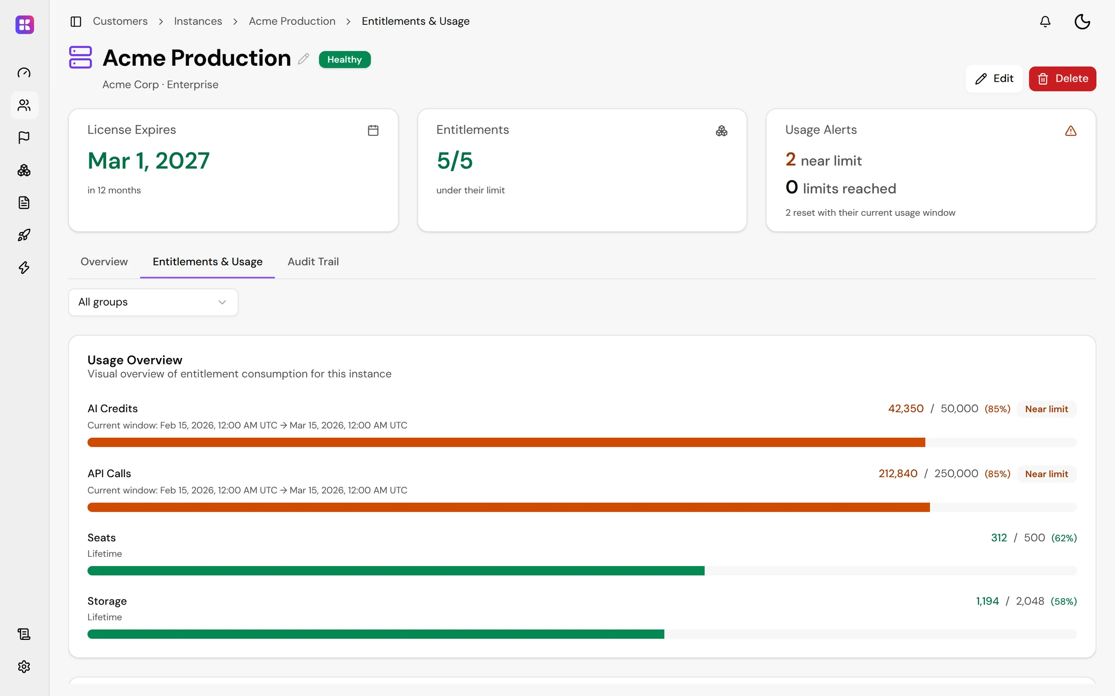Click the Storage usage progress bar
The height and width of the screenshot is (696, 1115).
582,634
